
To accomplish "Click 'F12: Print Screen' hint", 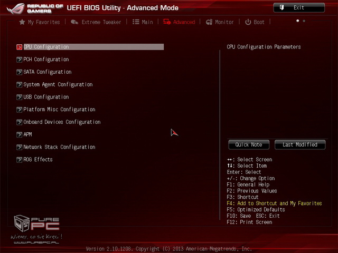I will [249, 222].
